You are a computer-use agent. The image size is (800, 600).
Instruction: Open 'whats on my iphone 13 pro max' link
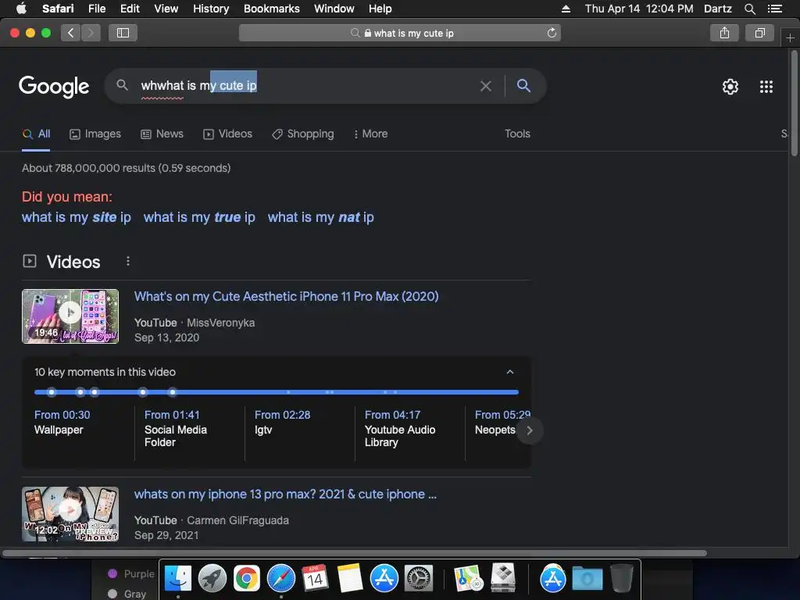pyautogui.click(x=285, y=495)
